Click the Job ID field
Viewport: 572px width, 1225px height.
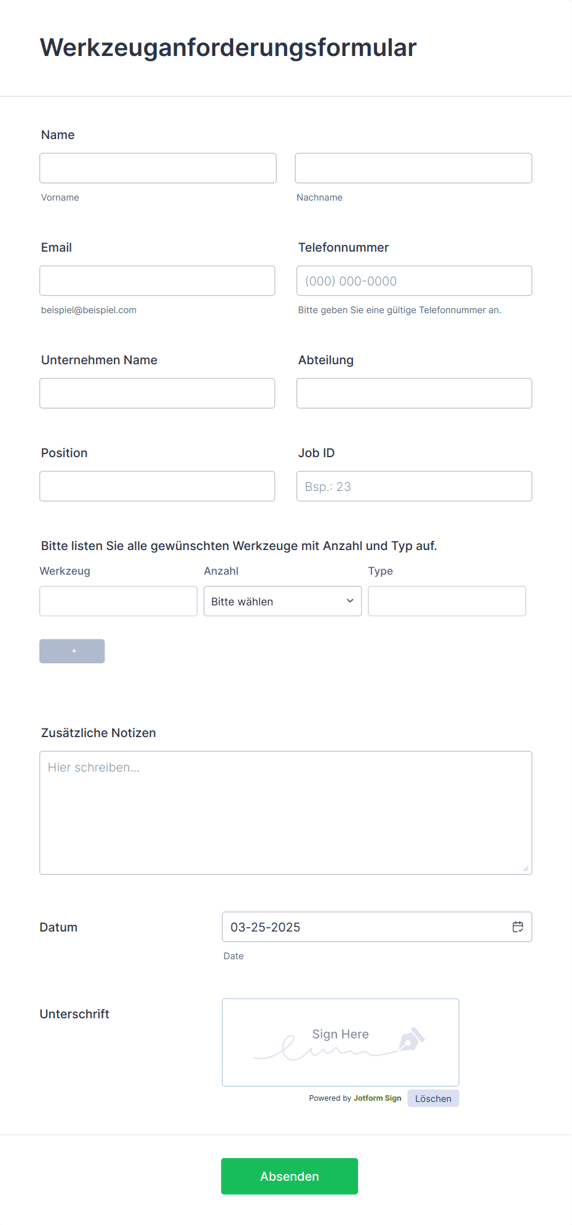pos(414,486)
